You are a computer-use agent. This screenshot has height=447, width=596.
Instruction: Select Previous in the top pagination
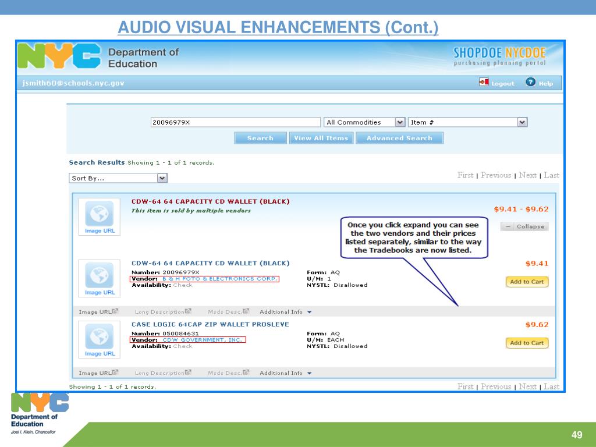point(496,175)
